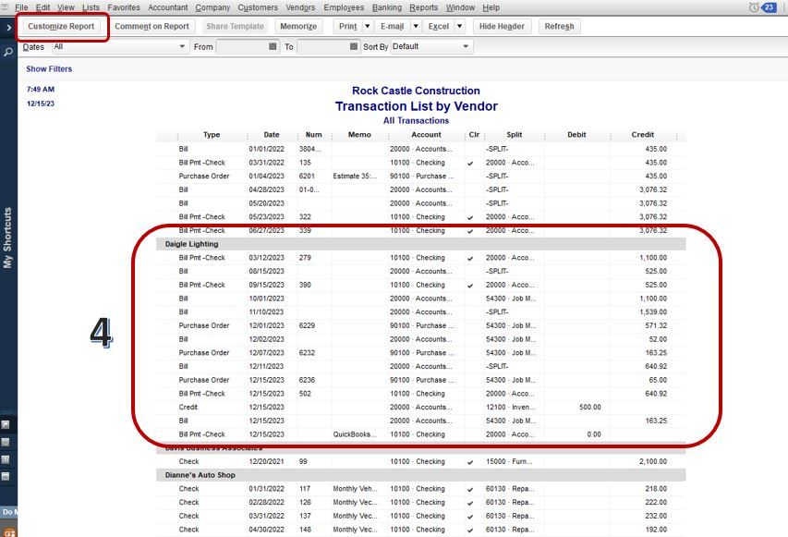Click Comment on Report button
788x537 pixels.
coord(152,26)
